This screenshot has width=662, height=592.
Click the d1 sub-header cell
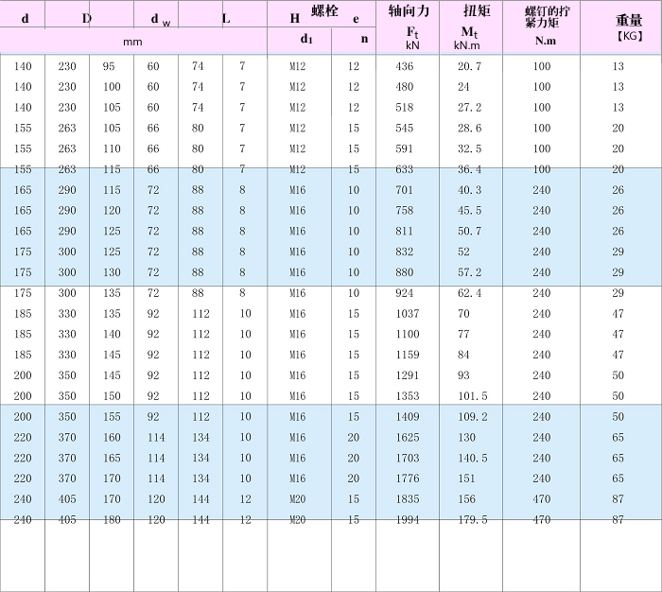pos(306,40)
